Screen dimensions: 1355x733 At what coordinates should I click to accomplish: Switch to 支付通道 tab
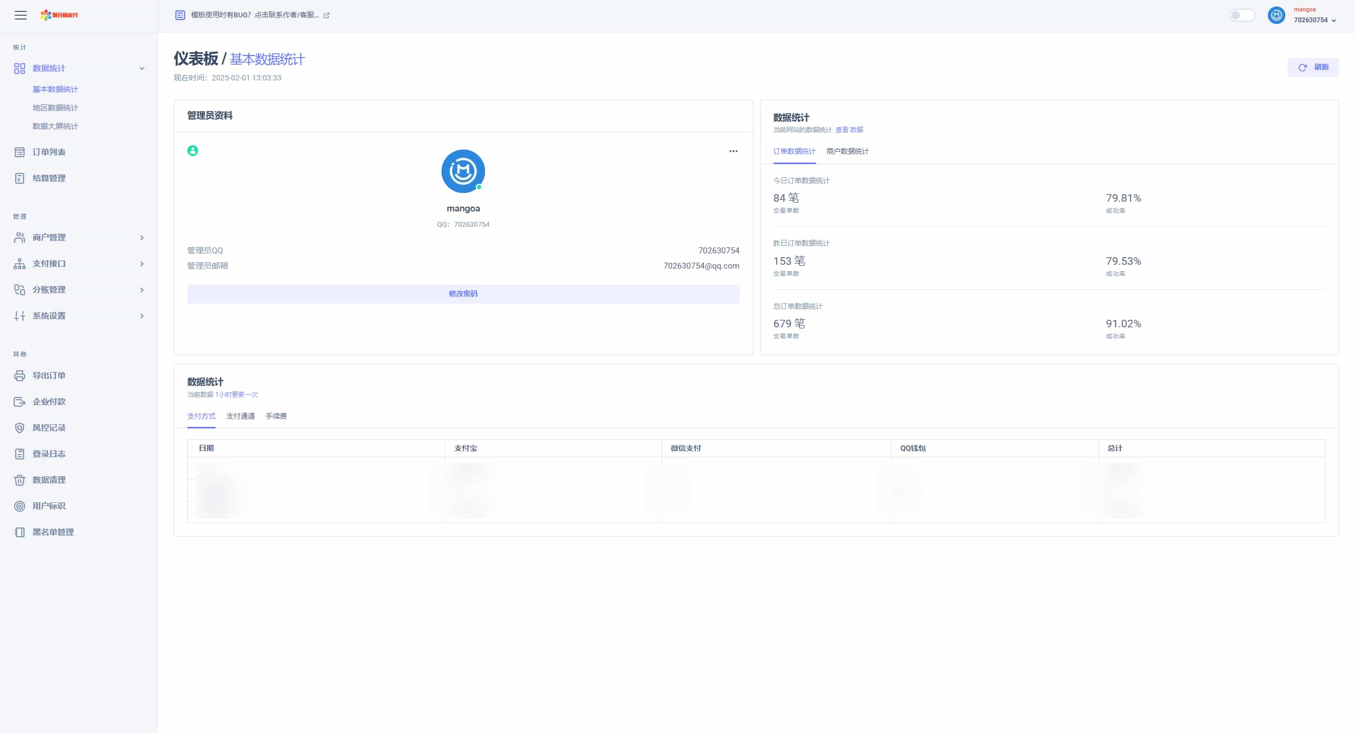click(240, 416)
